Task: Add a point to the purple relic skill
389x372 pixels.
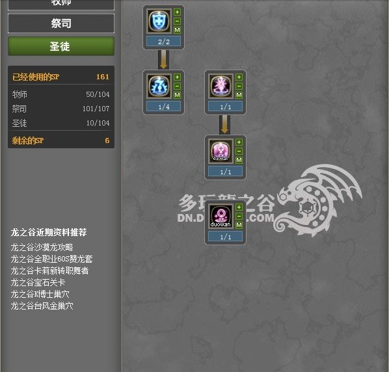Action: click(x=239, y=77)
